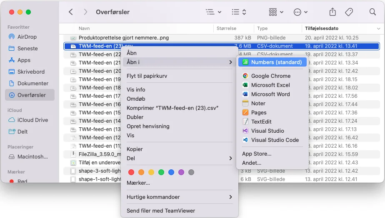The width and height of the screenshot is (385, 218).
Task: Choose Mærker… in context menu
Action: [x=180, y=183]
